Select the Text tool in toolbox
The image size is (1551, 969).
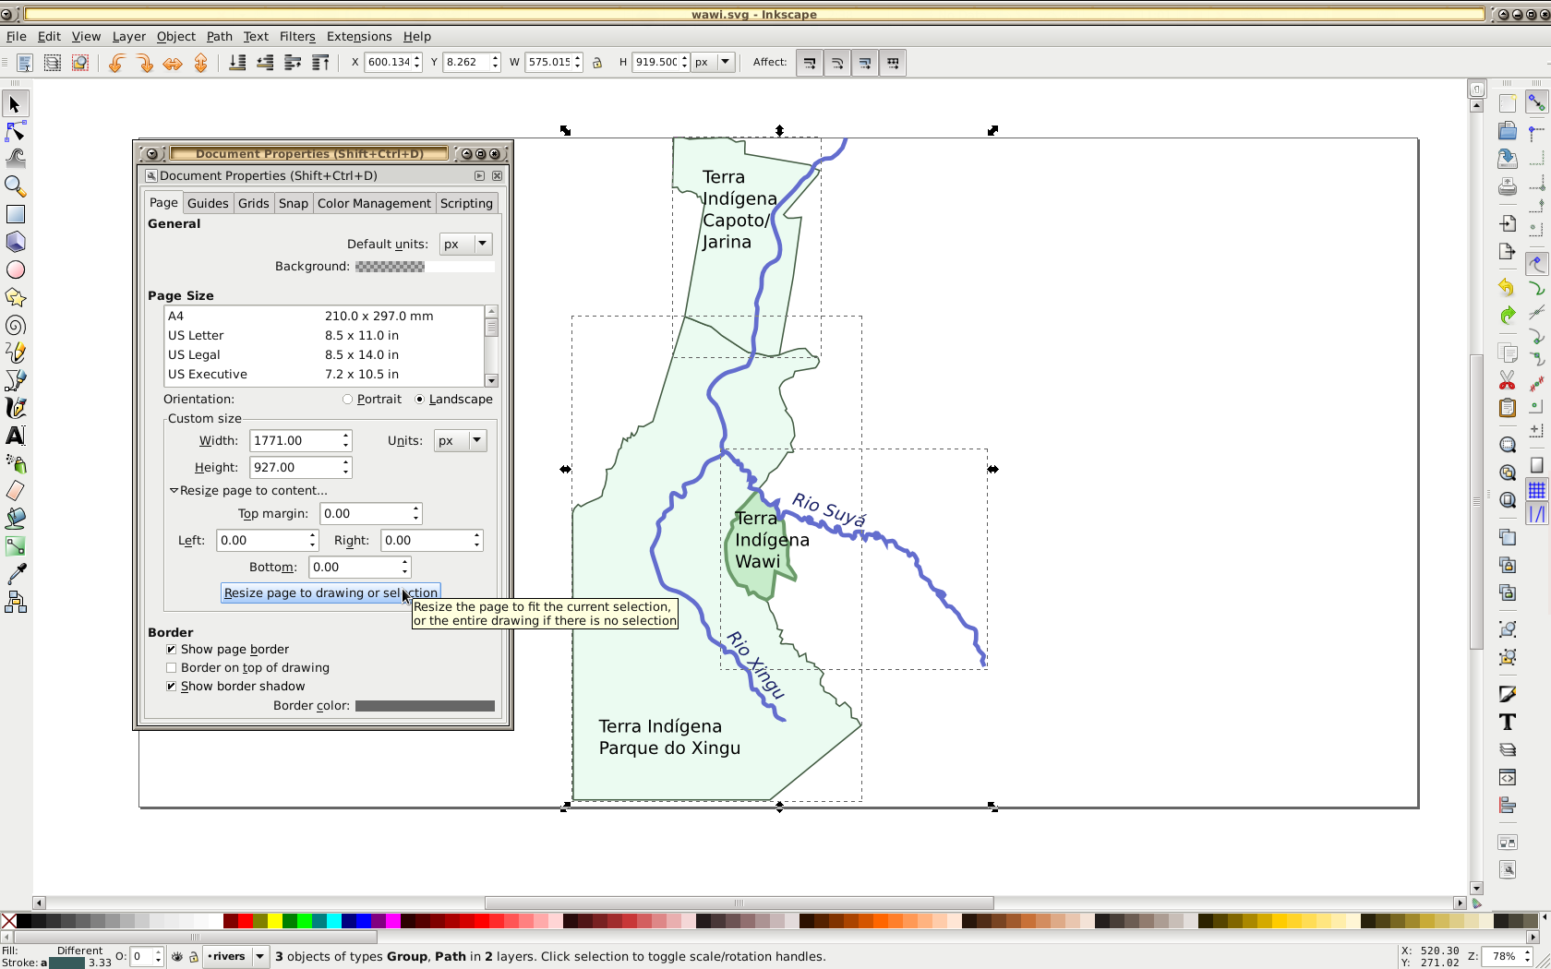click(15, 436)
